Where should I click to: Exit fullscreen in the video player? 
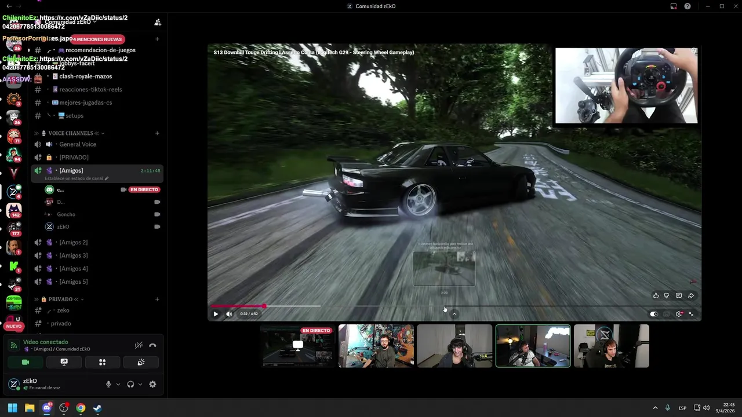coord(691,314)
